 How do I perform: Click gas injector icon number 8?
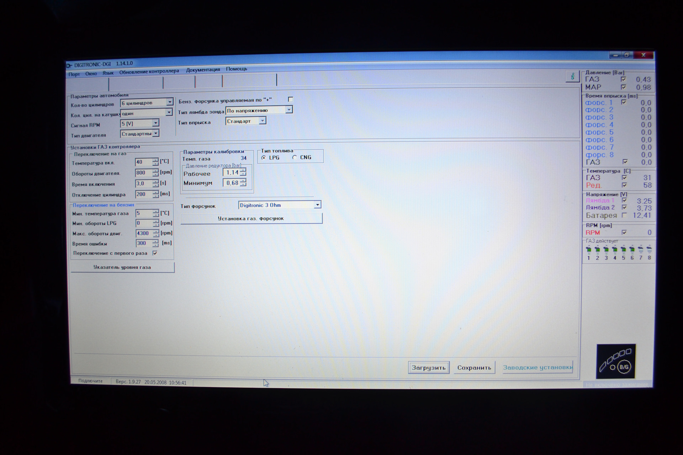(x=649, y=250)
